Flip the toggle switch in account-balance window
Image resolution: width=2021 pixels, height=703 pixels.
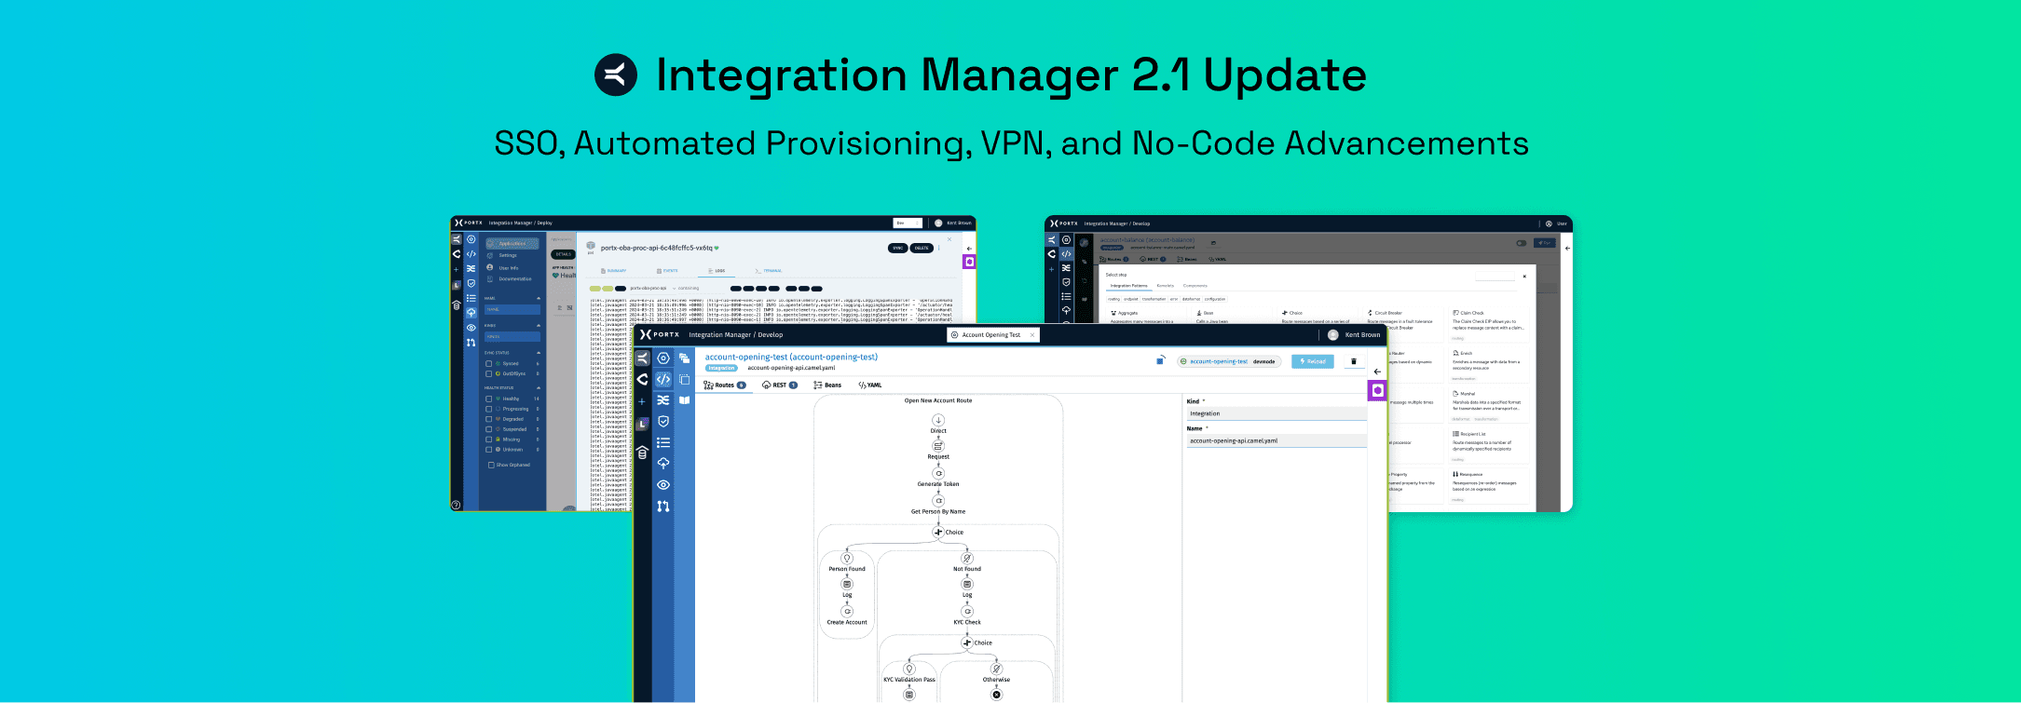[x=1522, y=243]
